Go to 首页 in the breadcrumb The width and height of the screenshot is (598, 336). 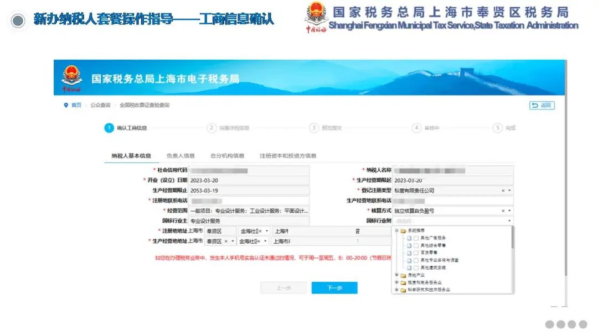point(76,106)
